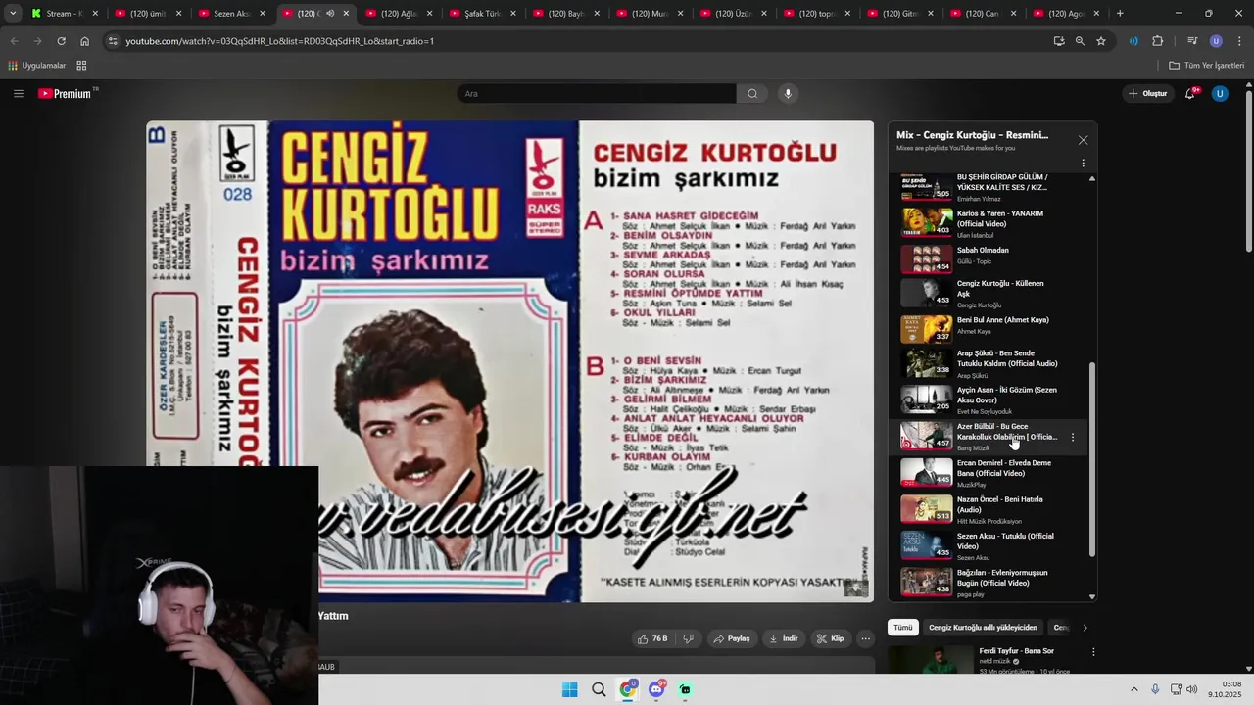The image size is (1254, 705).
Task: Open the taskbar volume speaker icon
Action: (x=1192, y=689)
